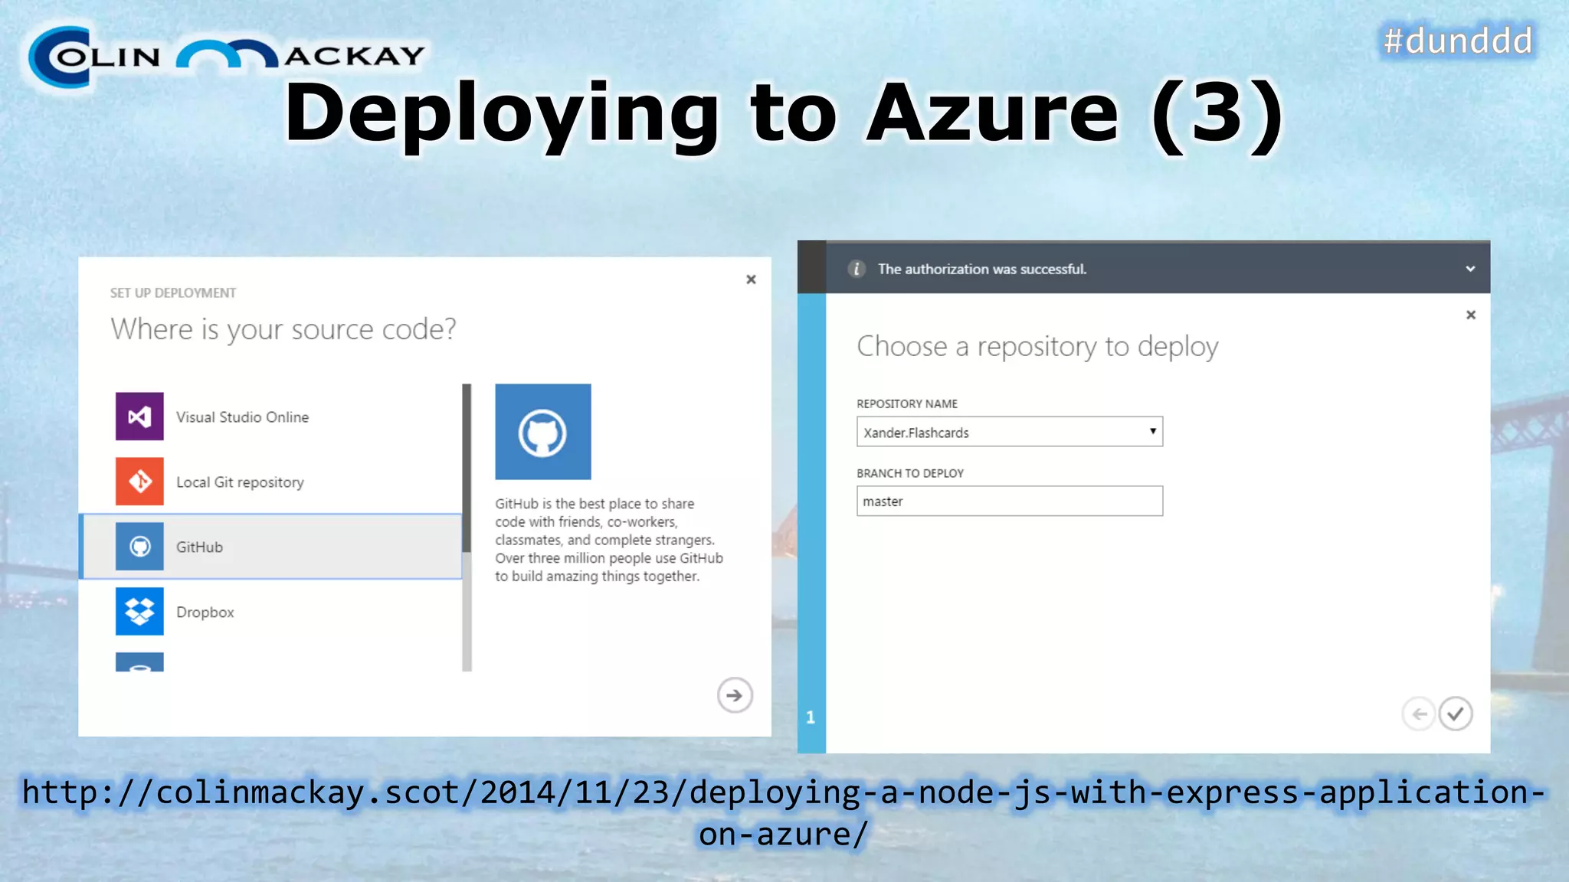Click the 'BRANCH TO DEPLOY' label
The height and width of the screenshot is (882, 1569).
pos(910,473)
